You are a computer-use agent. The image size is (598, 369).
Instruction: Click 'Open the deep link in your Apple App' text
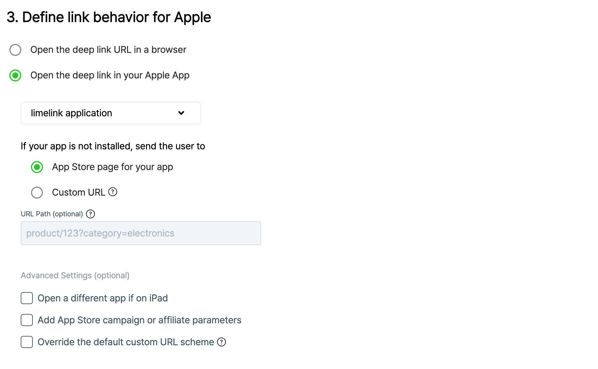click(110, 75)
